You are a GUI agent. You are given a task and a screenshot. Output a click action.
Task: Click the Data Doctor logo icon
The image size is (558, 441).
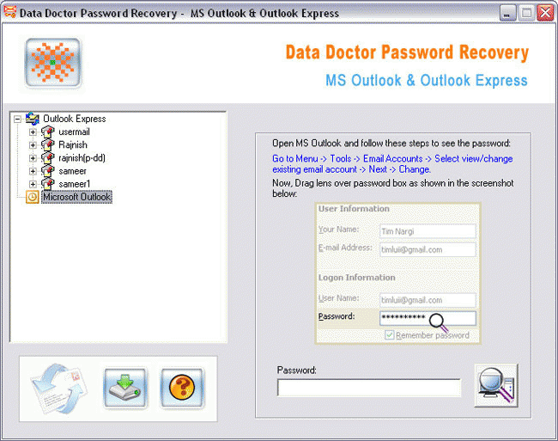(53, 63)
